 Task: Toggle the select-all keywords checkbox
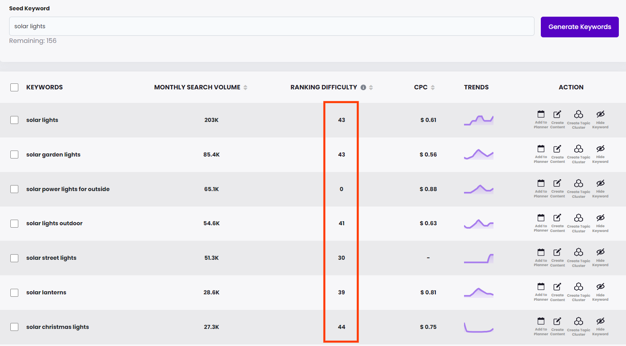(x=14, y=87)
